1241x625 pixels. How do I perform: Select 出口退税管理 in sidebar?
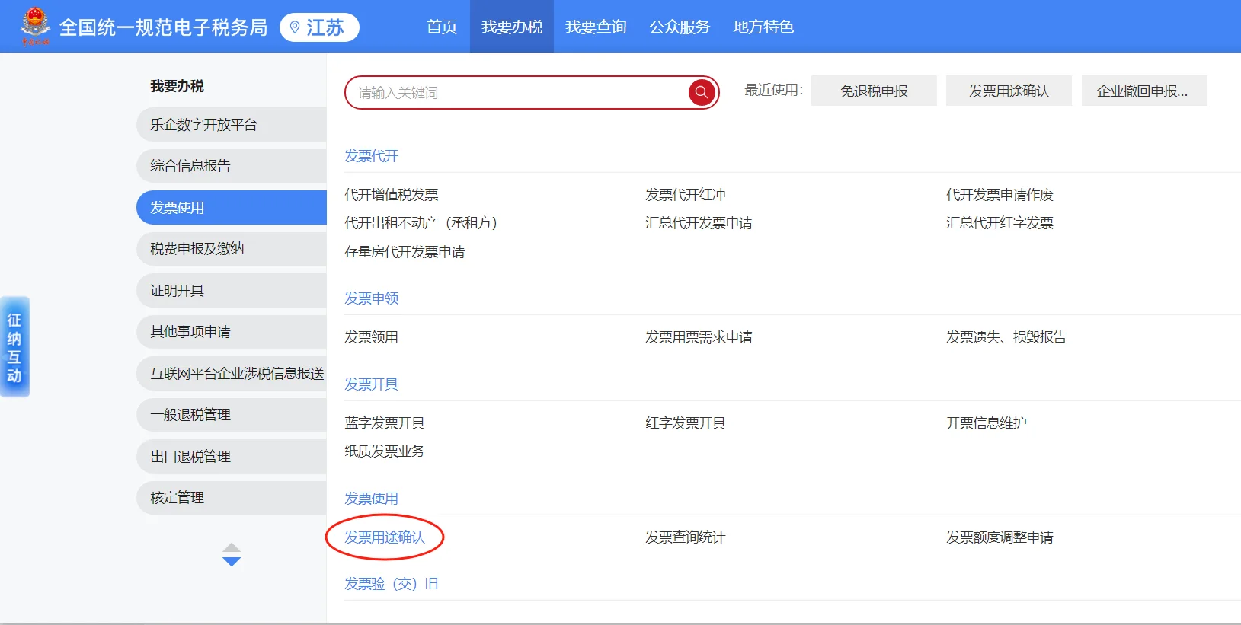point(232,457)
